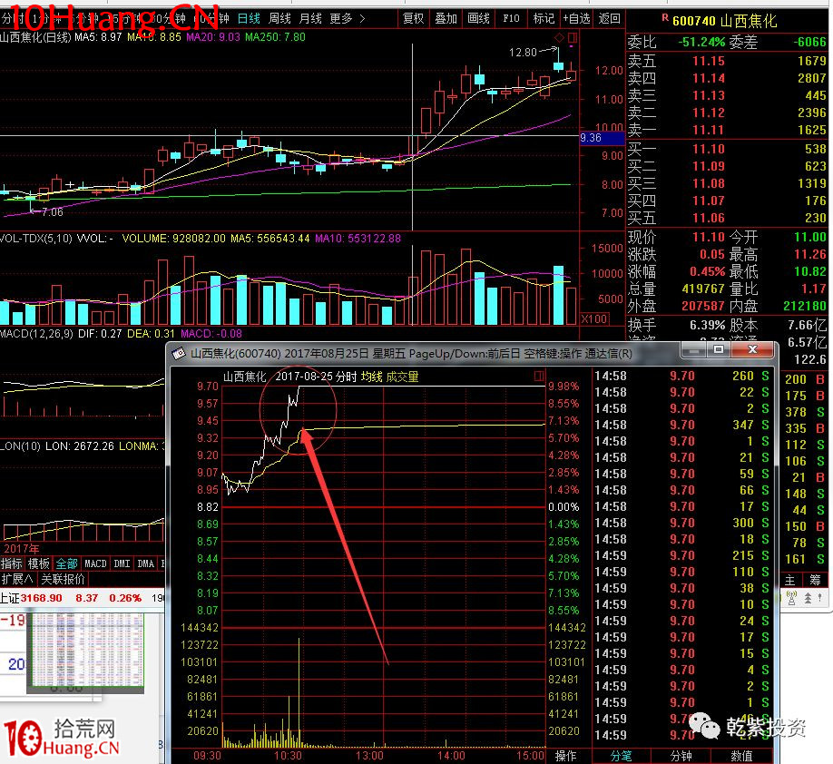Select the 指标 indicator tab
Screen dimensions: 833x764
point(12,563)
